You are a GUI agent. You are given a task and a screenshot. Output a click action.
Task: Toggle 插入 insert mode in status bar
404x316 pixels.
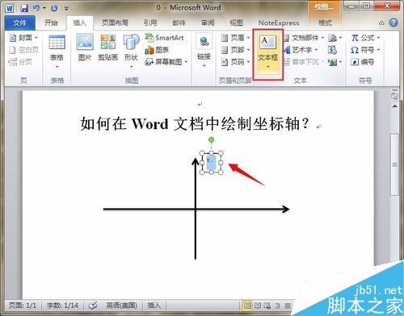tap(154, 306)
